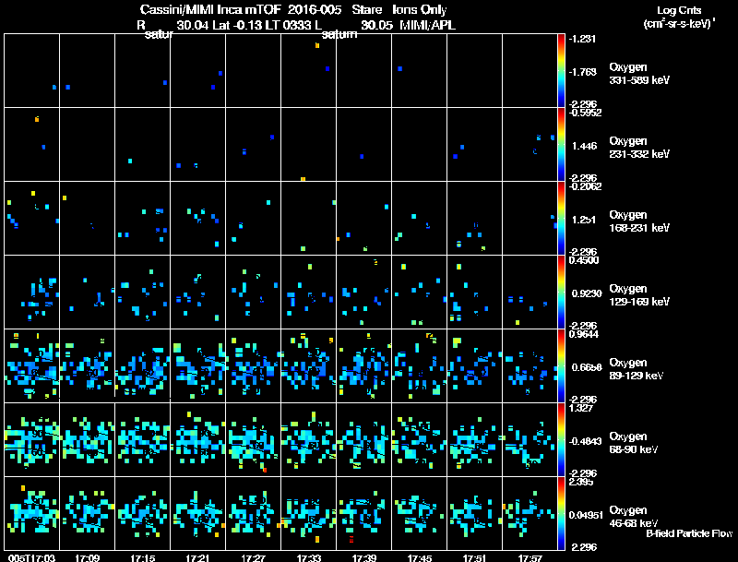Click the 17:39 panel in Oxygen 168-231 keV row
Screen dimensions: 738x562
click(363, 219)
